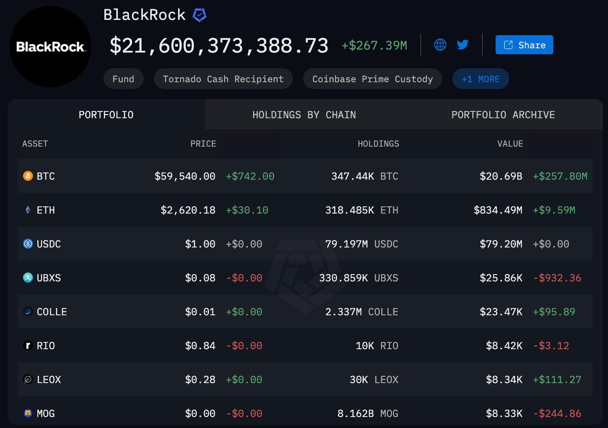Click the verified badge next to BlackRock
Screen dimensions: 608x428
click(199, 15)
